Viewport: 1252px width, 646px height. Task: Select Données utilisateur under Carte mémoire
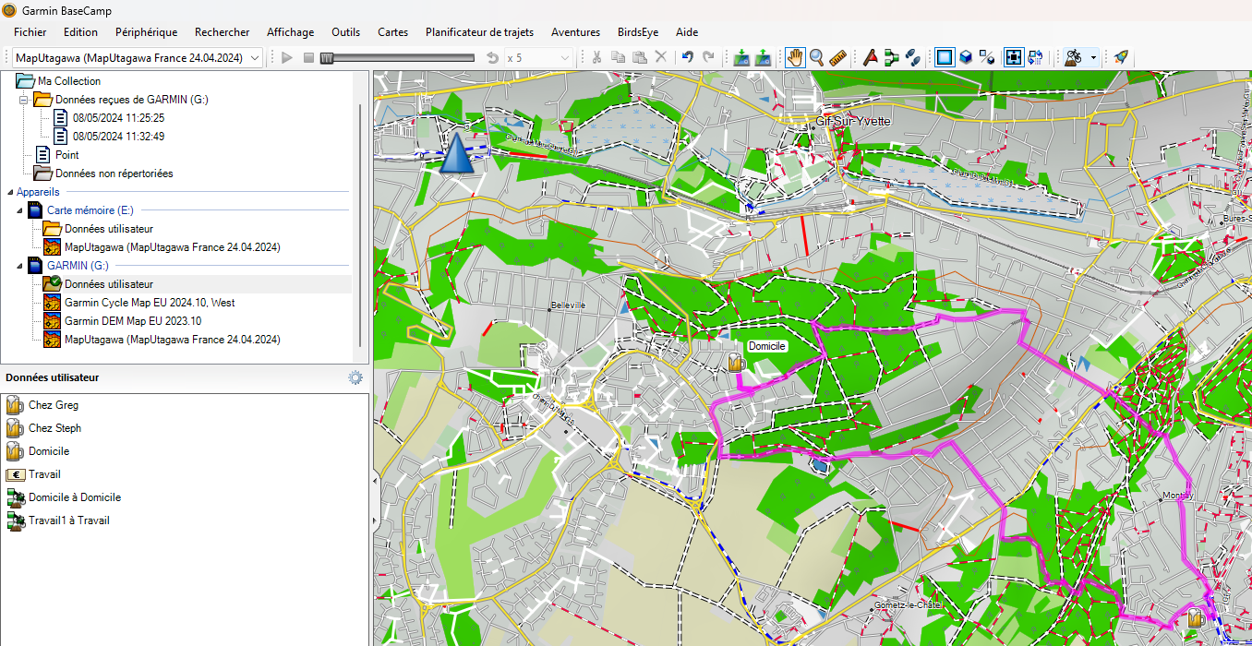coord(108,229)
